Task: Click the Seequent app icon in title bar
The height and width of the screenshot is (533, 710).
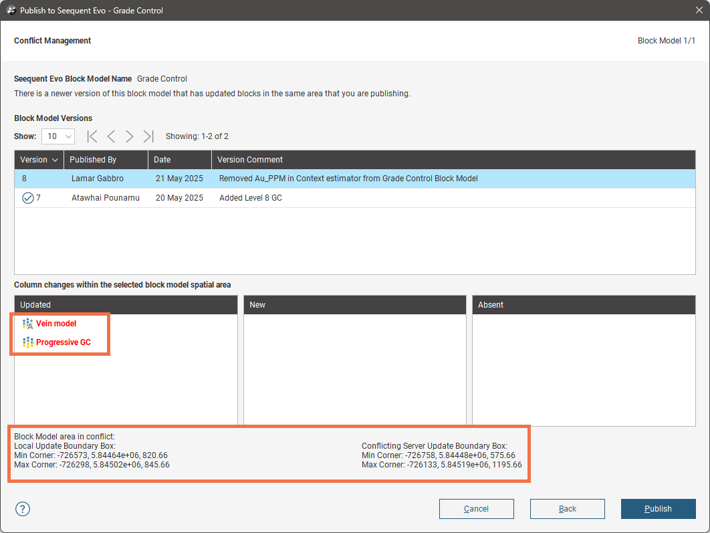Action: click(x=11, y=11)
